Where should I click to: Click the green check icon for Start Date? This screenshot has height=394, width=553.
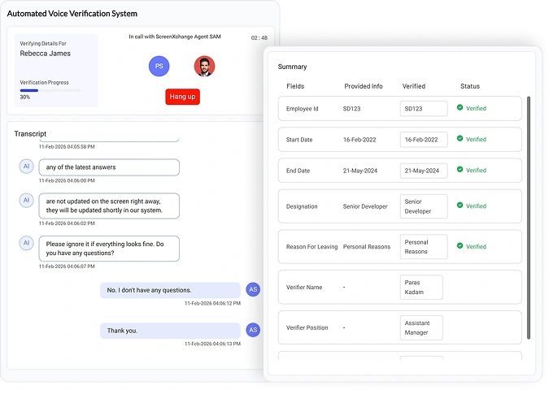(459, 139)
